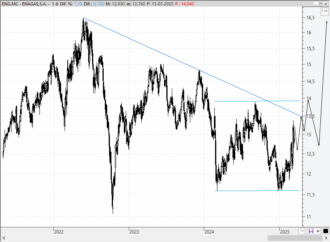Image resolution: width=330 pixels, height=242 pixels.
Task: Click the 2025 year label
Action: pyautogui.click(x=285, y=232)
